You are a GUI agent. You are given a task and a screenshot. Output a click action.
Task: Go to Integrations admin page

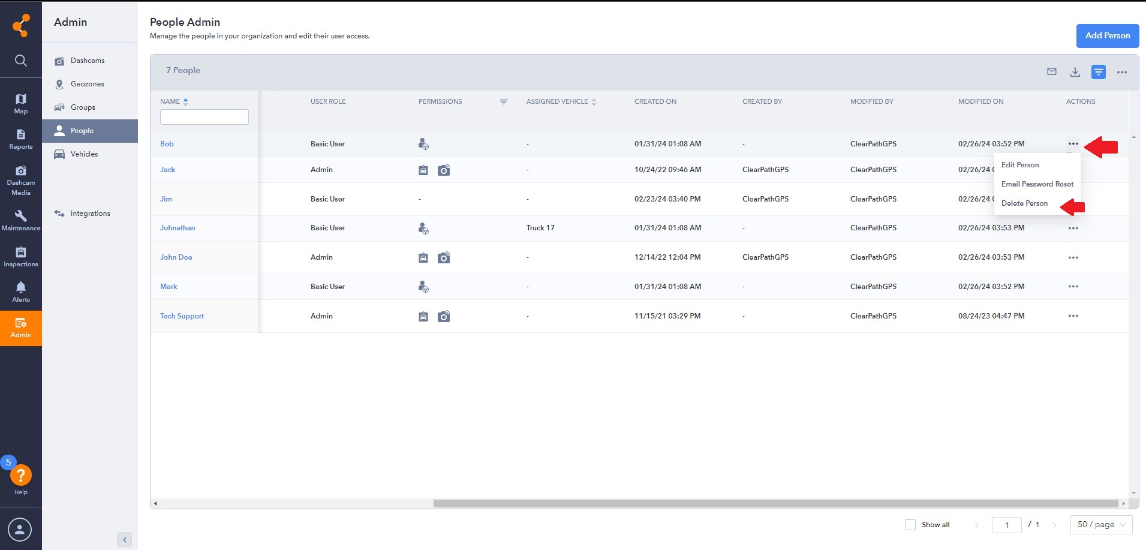tap(90, 214)
